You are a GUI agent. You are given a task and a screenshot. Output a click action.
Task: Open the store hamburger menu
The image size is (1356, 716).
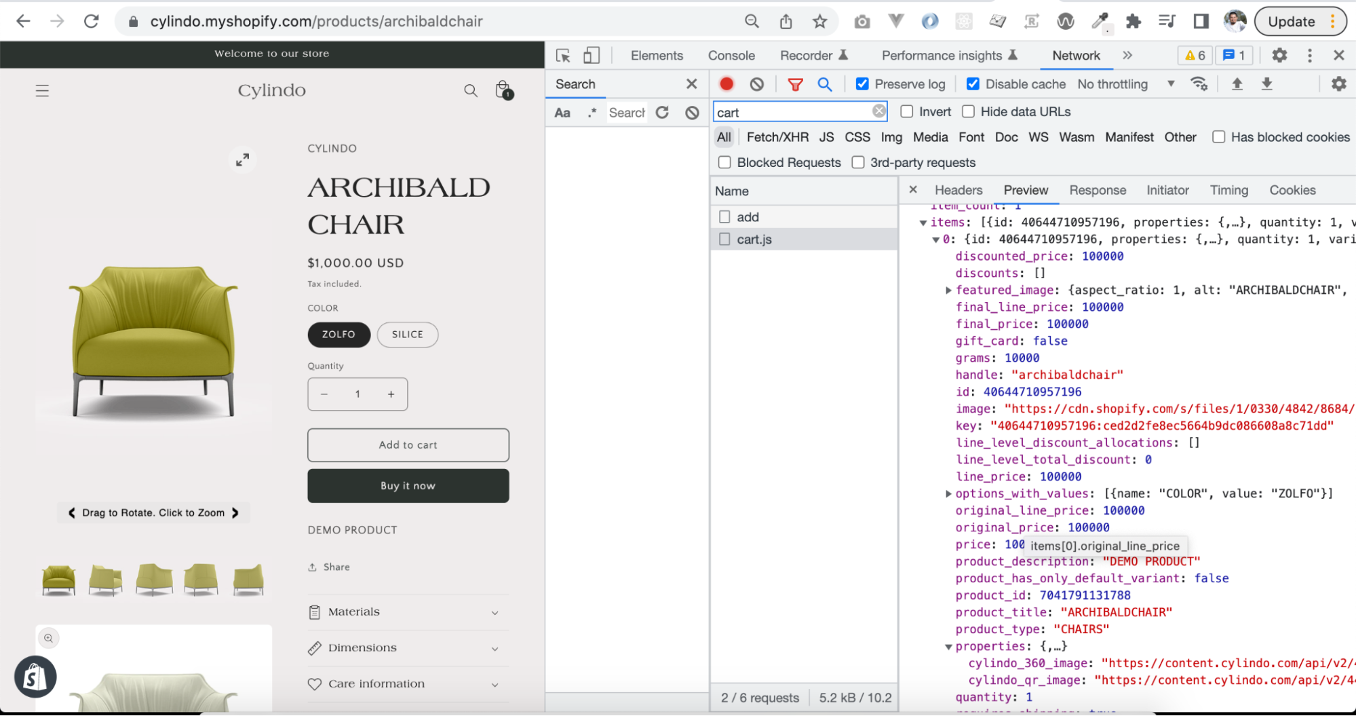[x=42, y=90]
